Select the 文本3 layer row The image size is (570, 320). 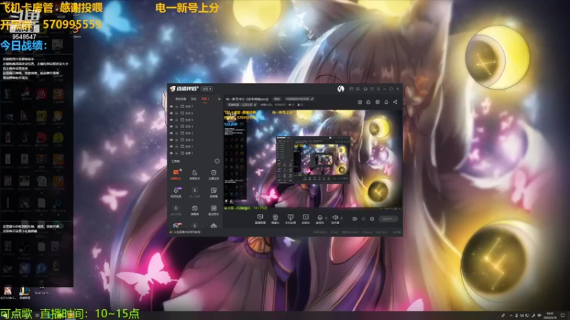click(195, 139)
